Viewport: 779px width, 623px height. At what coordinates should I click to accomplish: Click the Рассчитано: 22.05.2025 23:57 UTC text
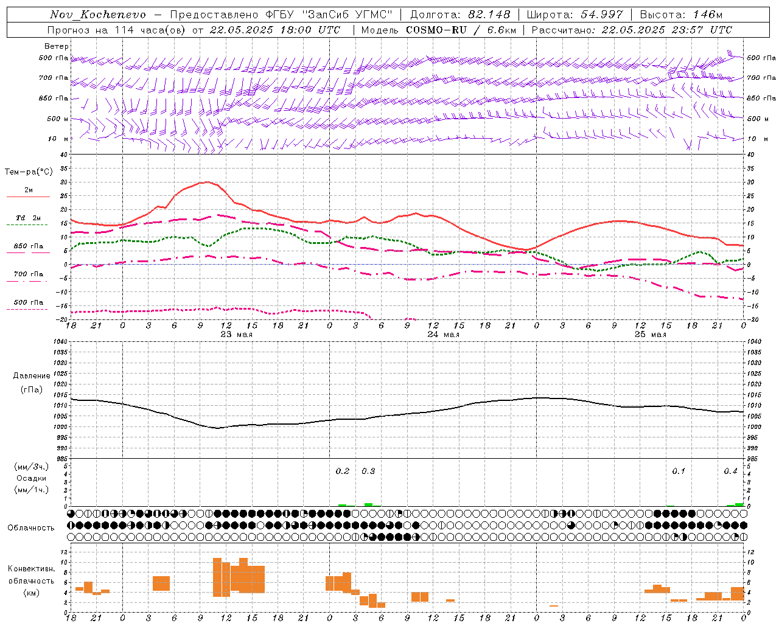click(632, 30)
